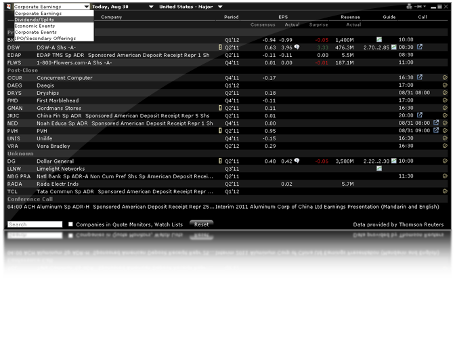Select the EDAP ticker symbol
The image size is (455, 339).
pos(14,55)
